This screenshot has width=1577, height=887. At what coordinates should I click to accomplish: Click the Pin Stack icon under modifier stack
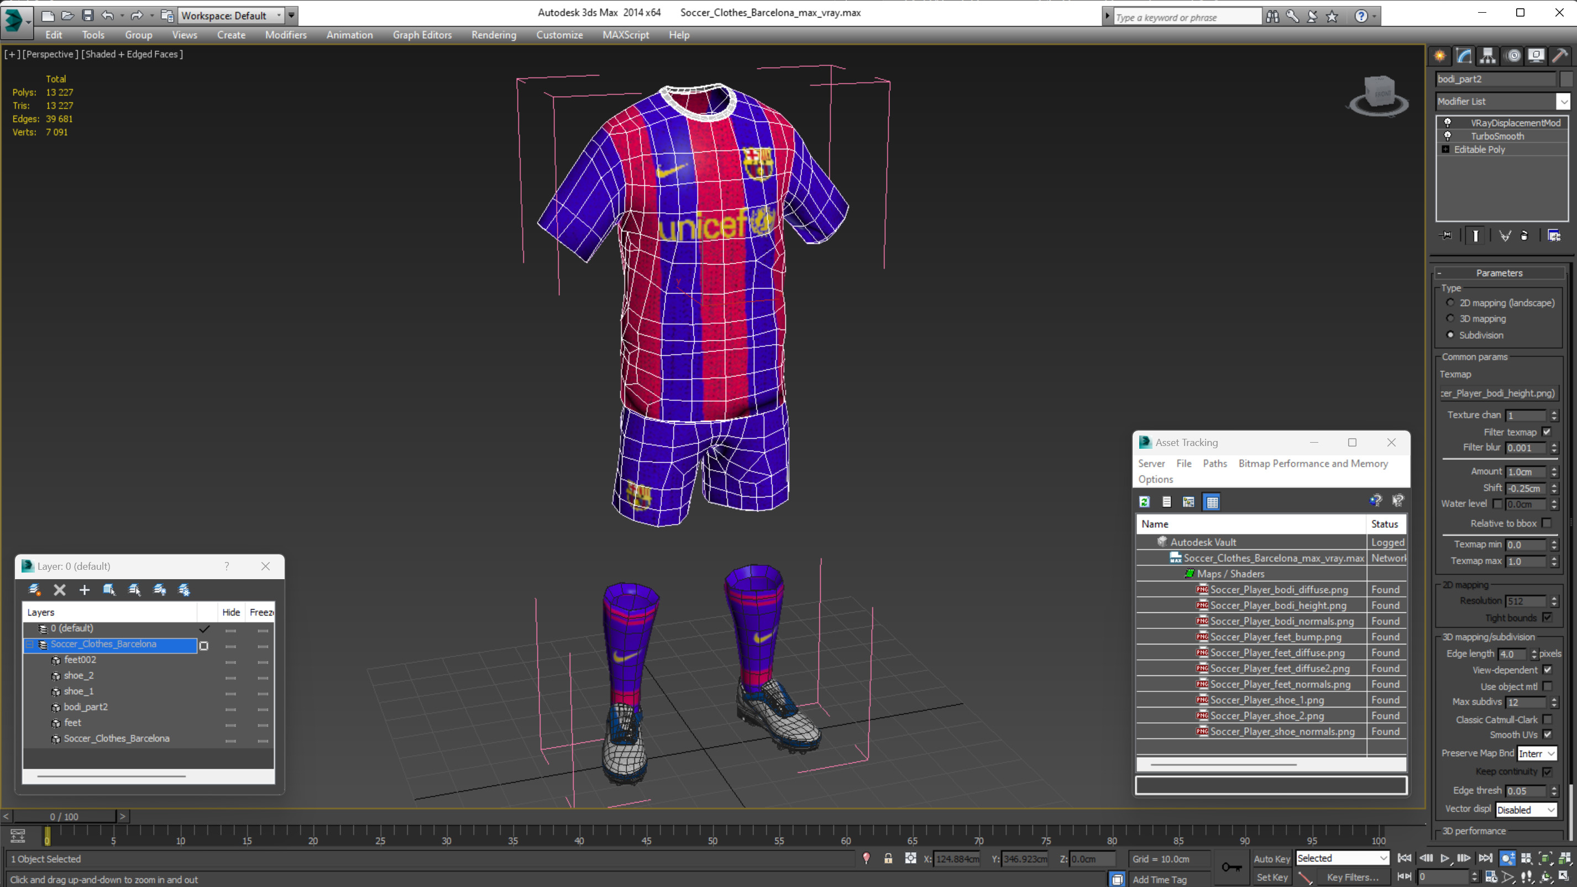coord(1446,235)
